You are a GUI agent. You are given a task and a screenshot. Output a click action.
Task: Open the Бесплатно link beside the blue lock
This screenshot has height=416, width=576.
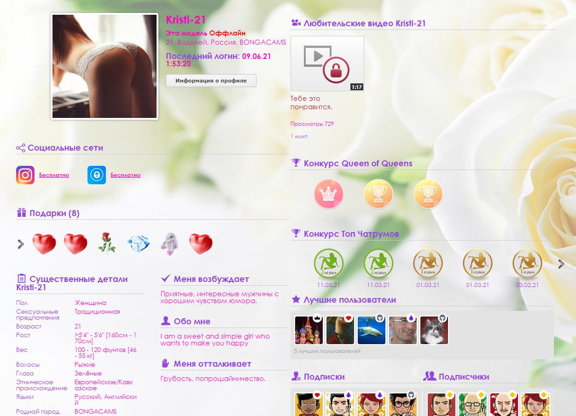(x=125, y=175)
